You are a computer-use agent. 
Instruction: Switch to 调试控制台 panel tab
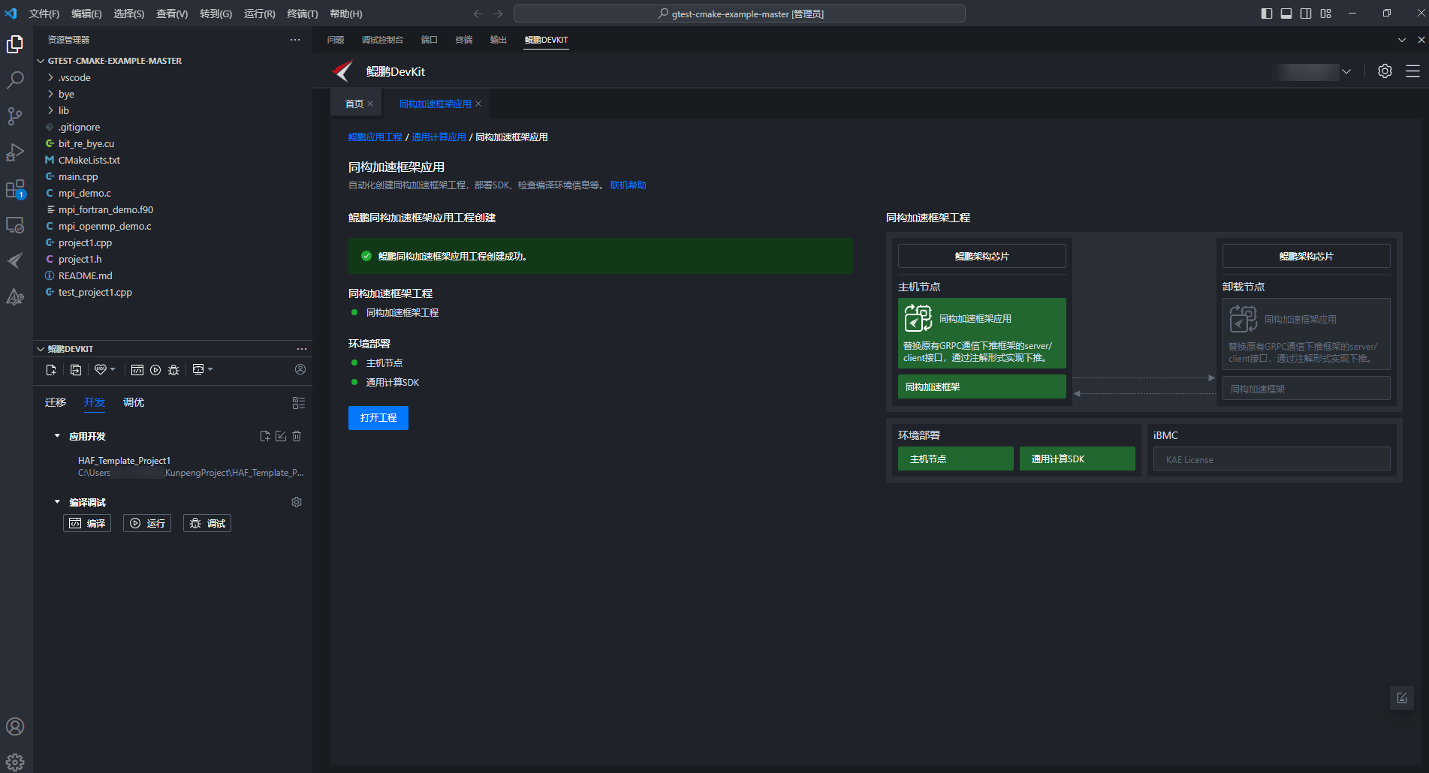[x=382, y=40]
